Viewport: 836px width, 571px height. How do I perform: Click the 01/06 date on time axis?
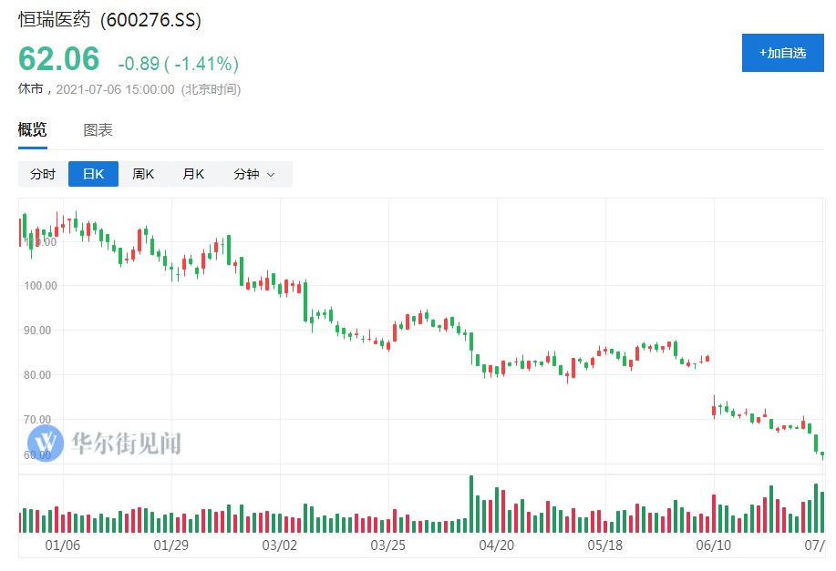62,546
